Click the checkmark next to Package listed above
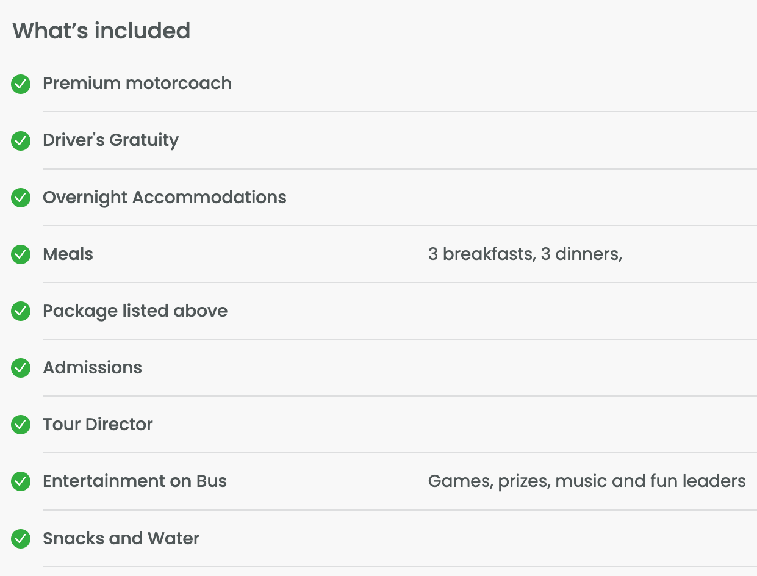The width and height of the screenshot is (757, 576). pyautogui.click(x=21, y=311)
